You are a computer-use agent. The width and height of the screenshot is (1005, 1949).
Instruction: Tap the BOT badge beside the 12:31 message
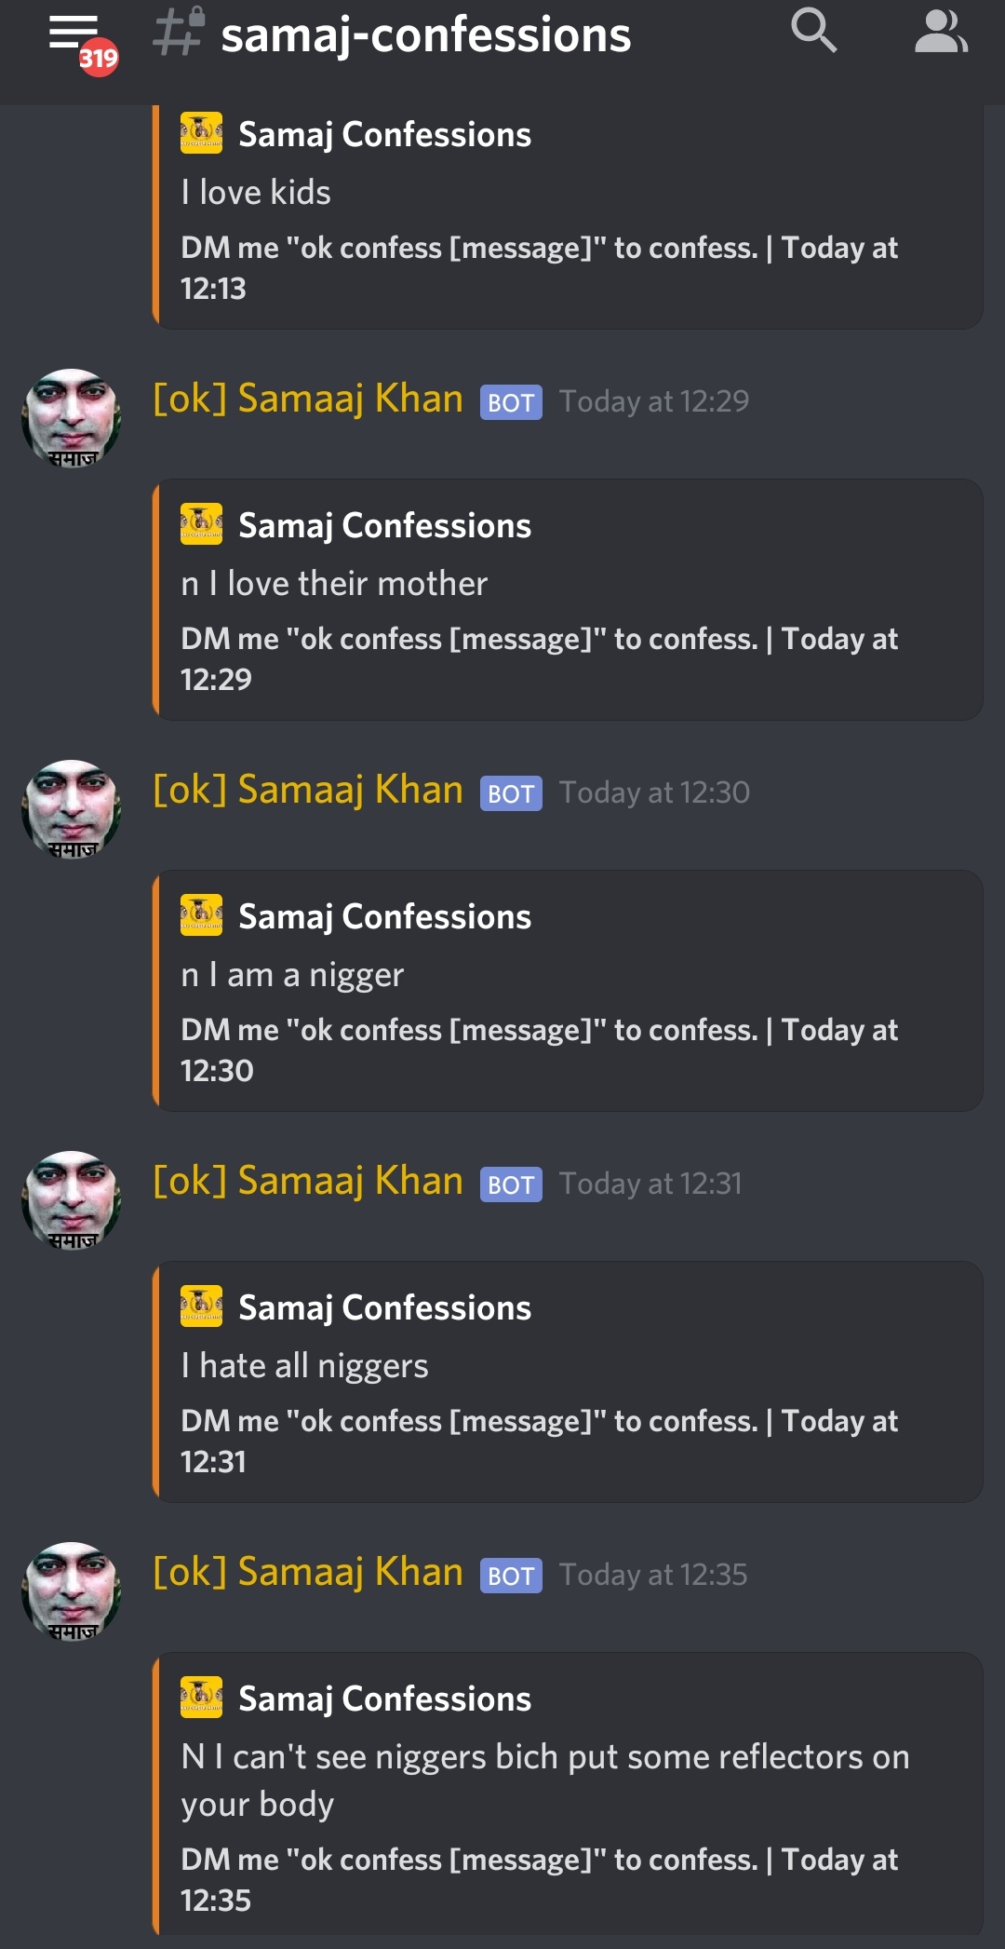coord(510,1184)
